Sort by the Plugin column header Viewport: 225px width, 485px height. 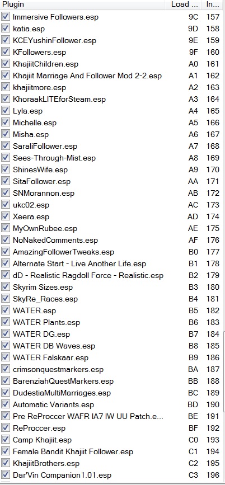(x=86, y=4)
